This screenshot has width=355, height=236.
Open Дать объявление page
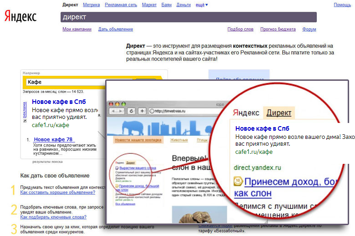click(x=116, y=29)
